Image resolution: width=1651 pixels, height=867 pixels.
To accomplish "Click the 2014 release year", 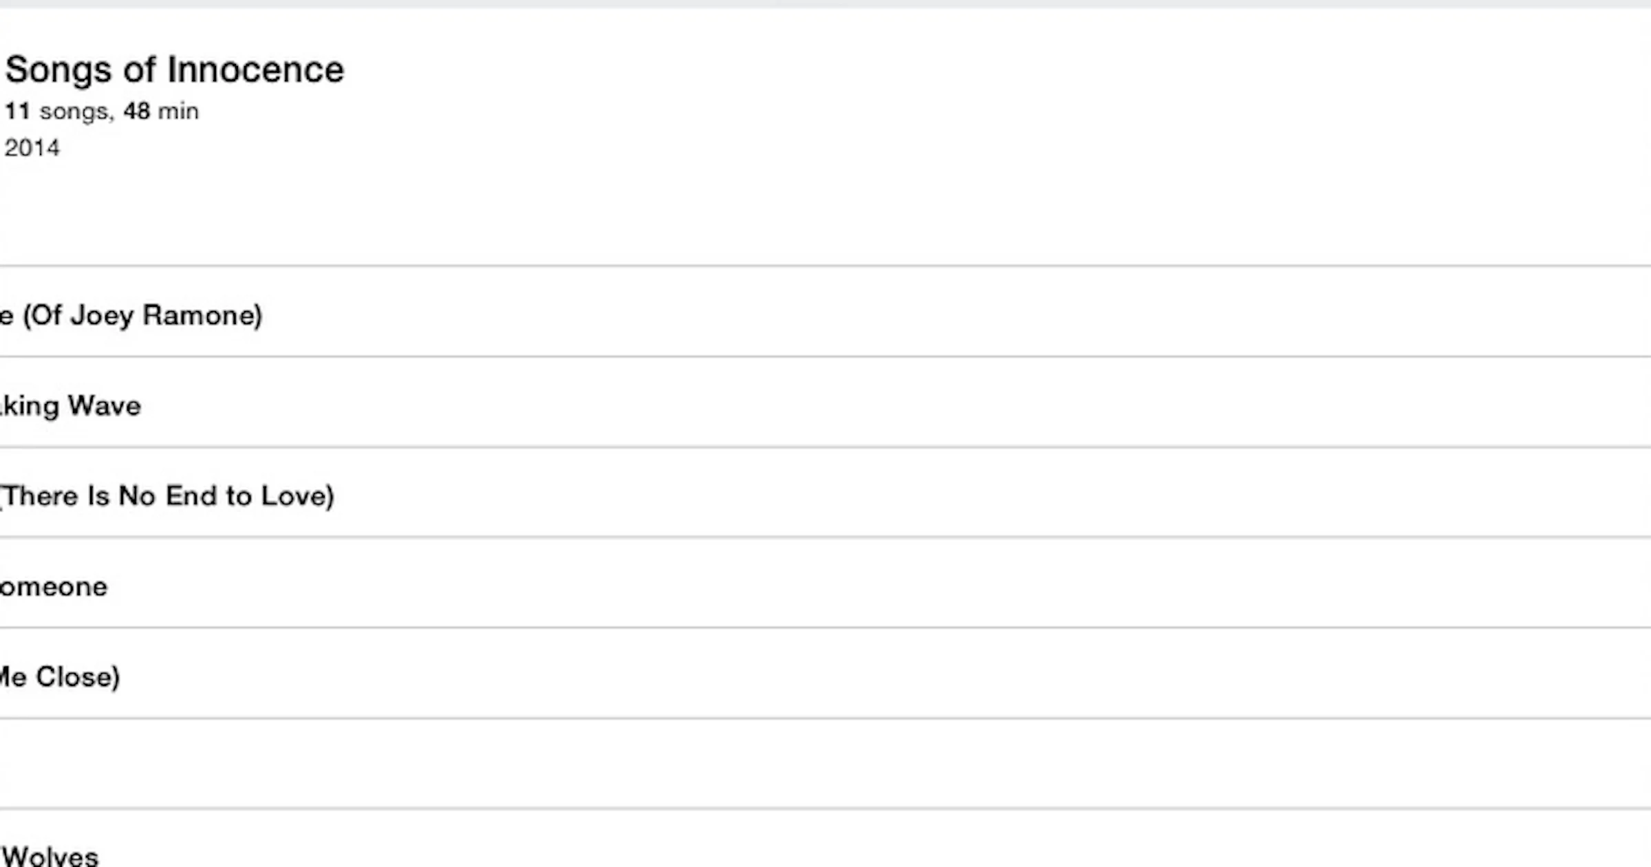I will coord(32,148).
